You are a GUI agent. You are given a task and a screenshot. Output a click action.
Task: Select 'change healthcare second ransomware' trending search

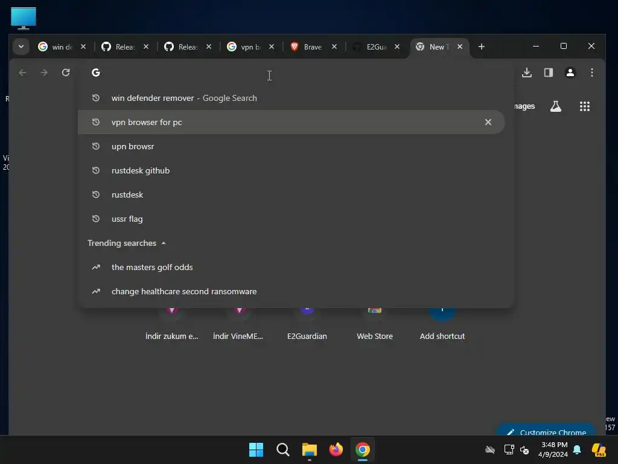(291, 291)
